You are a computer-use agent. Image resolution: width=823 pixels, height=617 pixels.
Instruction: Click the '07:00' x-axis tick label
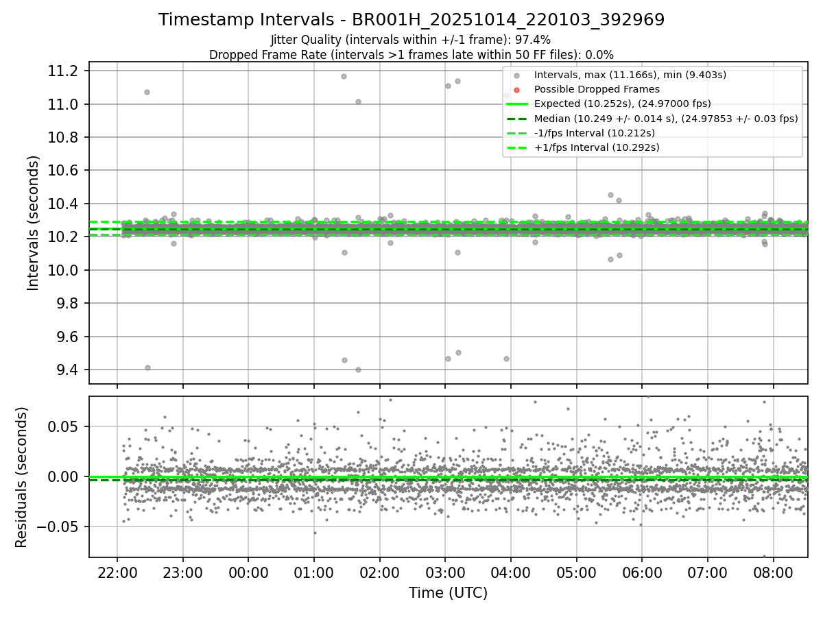click(707, 572)
